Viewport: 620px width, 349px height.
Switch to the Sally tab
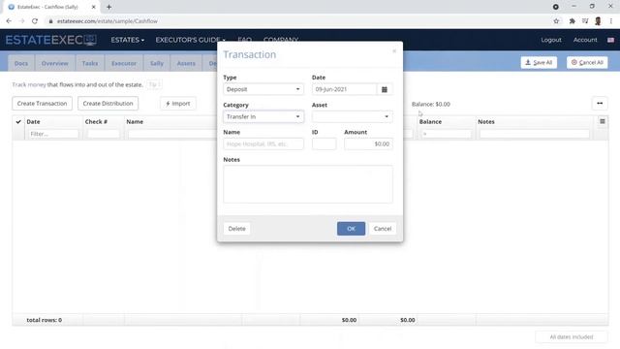157,63
